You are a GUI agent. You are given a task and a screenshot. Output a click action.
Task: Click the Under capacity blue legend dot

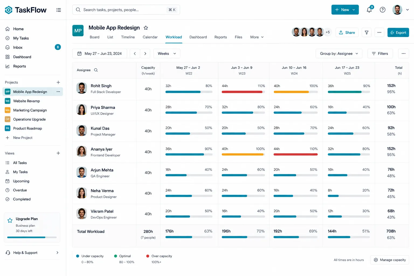click(x=78, y=256)
